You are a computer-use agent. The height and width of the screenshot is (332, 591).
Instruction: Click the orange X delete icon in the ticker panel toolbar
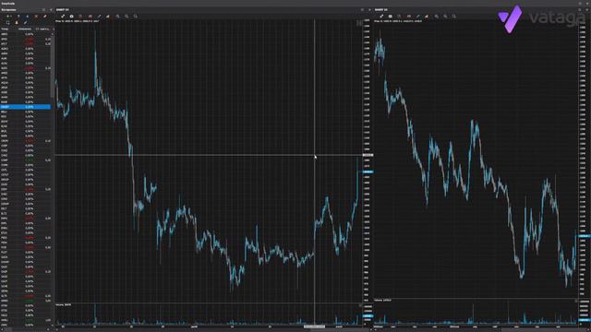pos(36,17)
